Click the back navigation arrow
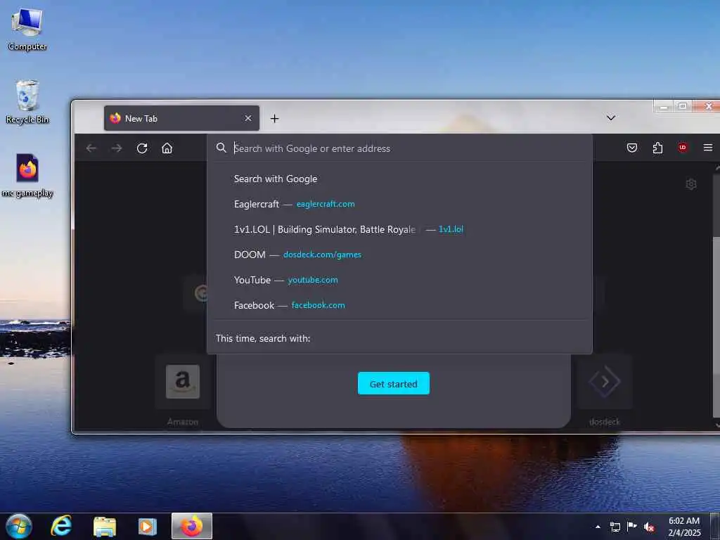 91,148
